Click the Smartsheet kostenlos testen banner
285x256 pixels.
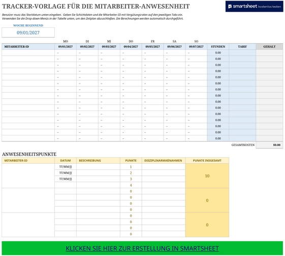pyautogui.click(x=255, y=7)
